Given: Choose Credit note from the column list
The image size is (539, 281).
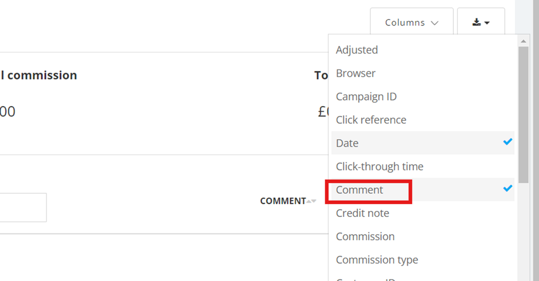Looking at the screenshot, I should [x=362, y=213].
